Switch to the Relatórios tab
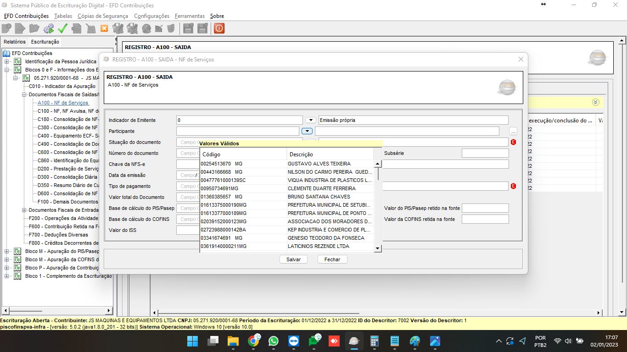Viewport: 627px width, 352px height. click(15, 42)
